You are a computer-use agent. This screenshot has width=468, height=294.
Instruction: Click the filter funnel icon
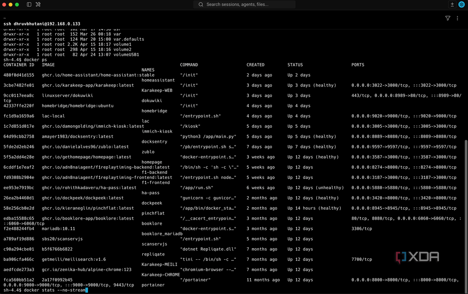(x=448, y=18)
